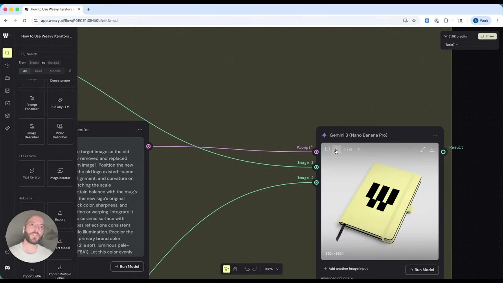
Task: Open the sparkle icon in sidebar
Action: (x=7, y=129)
